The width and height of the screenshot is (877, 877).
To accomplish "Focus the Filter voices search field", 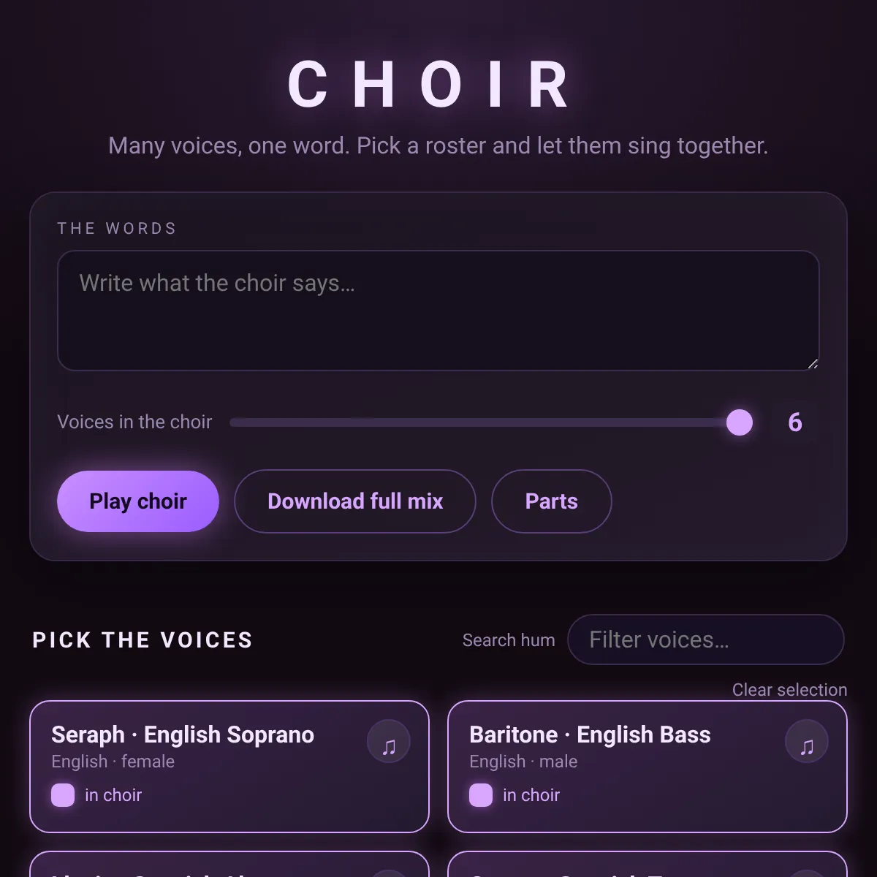I will [706, 639].
